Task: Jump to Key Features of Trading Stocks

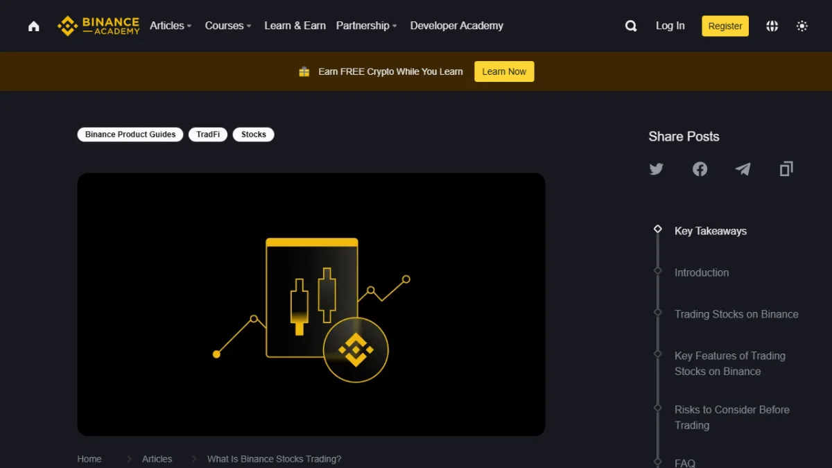Action: click(730, 363)
